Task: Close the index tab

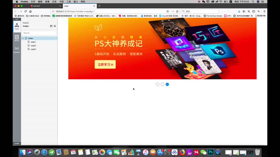Action: point(94,6)
